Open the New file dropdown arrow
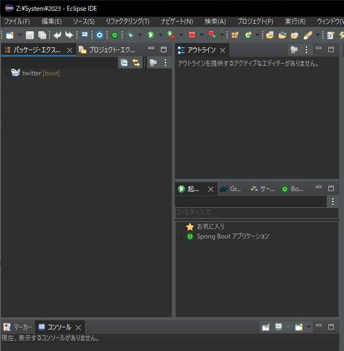Image resolution: width=344 pixels, height=351 pixels. 19,35
